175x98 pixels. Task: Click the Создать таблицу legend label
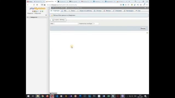58,20
